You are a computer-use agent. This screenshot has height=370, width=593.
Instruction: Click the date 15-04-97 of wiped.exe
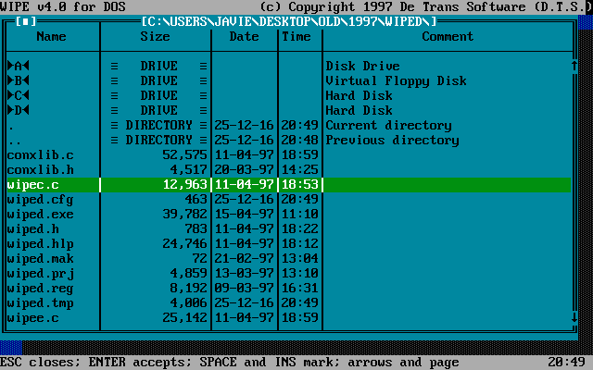pyautogui.click(x=245, y=214)
